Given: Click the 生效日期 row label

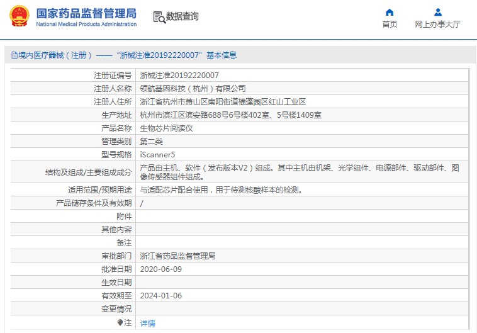Looking at the screenshot, I should click(116, 283).
